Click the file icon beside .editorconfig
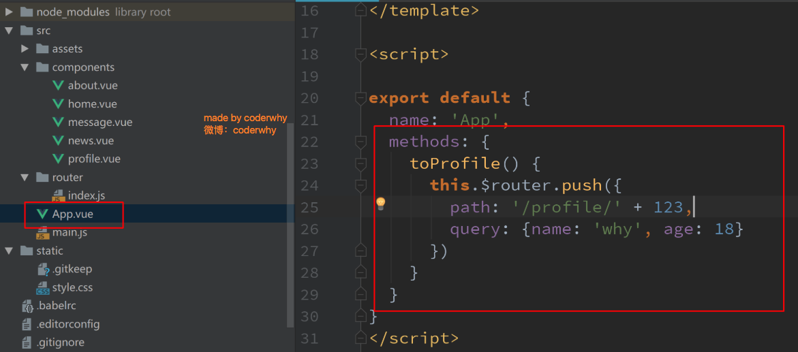This screenshot has height=352, width=798. coord(27,325)
